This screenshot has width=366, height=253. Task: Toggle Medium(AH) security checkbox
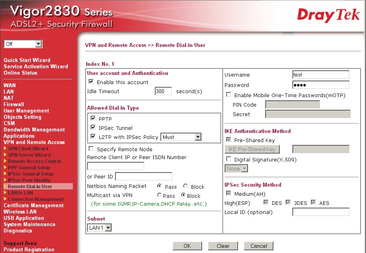coord(229,193)
